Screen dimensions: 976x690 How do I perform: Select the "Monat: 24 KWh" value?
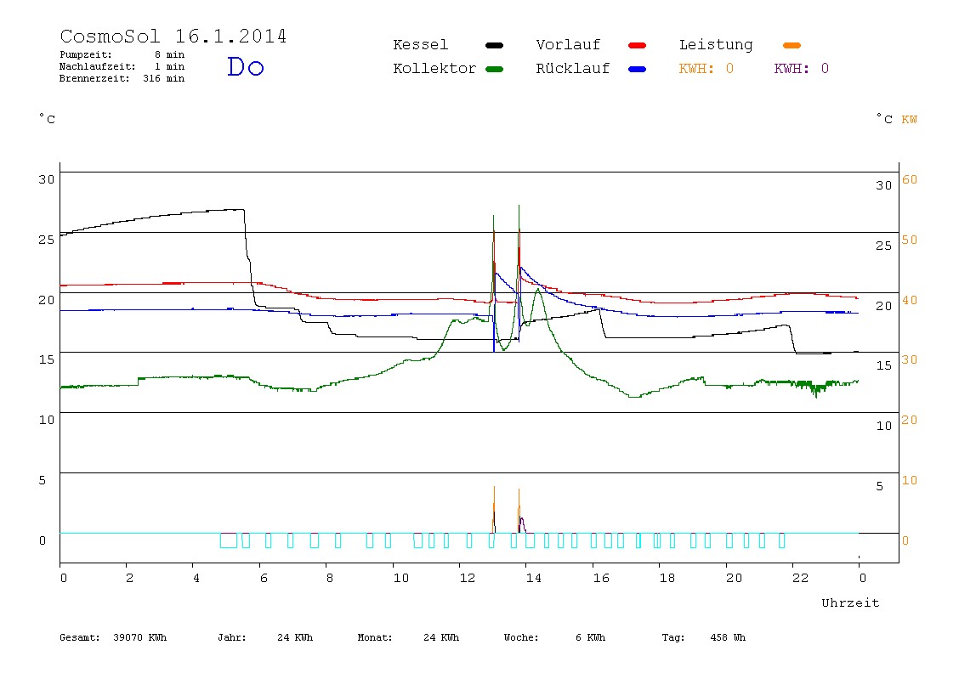408,637
